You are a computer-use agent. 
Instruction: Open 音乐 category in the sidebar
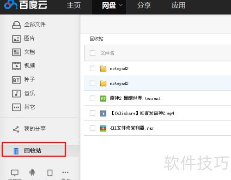point(30,93)
